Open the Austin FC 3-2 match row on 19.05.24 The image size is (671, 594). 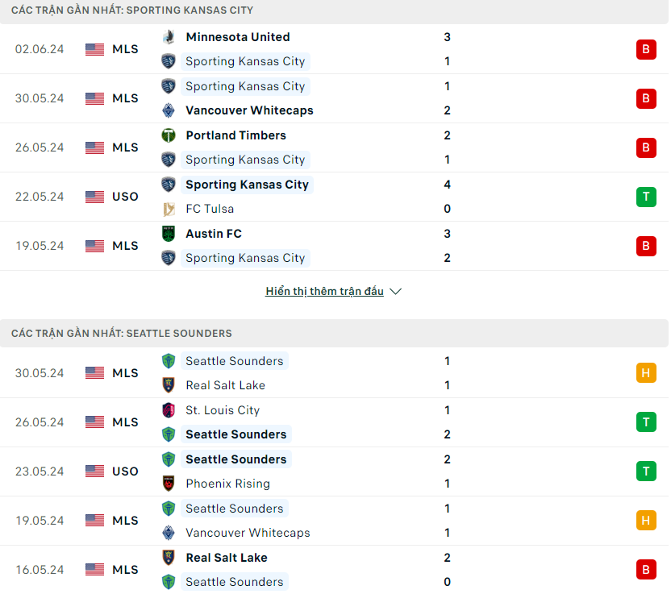[x=334, y=246]
